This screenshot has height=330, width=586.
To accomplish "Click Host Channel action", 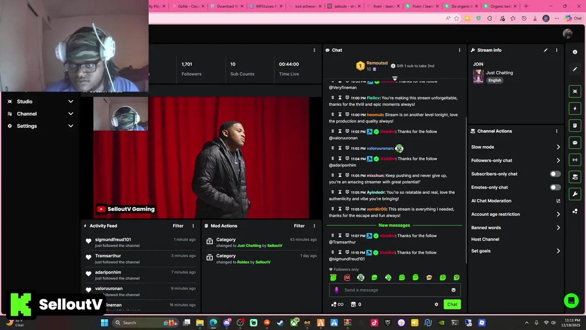I will click(x=485, y=239).
